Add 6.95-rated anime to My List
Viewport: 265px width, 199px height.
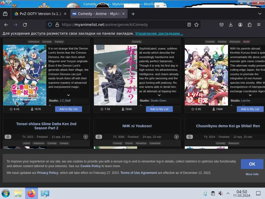[x=250, y=109]
